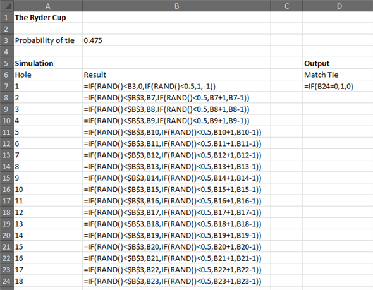Select row 24 header

(7, 281)
